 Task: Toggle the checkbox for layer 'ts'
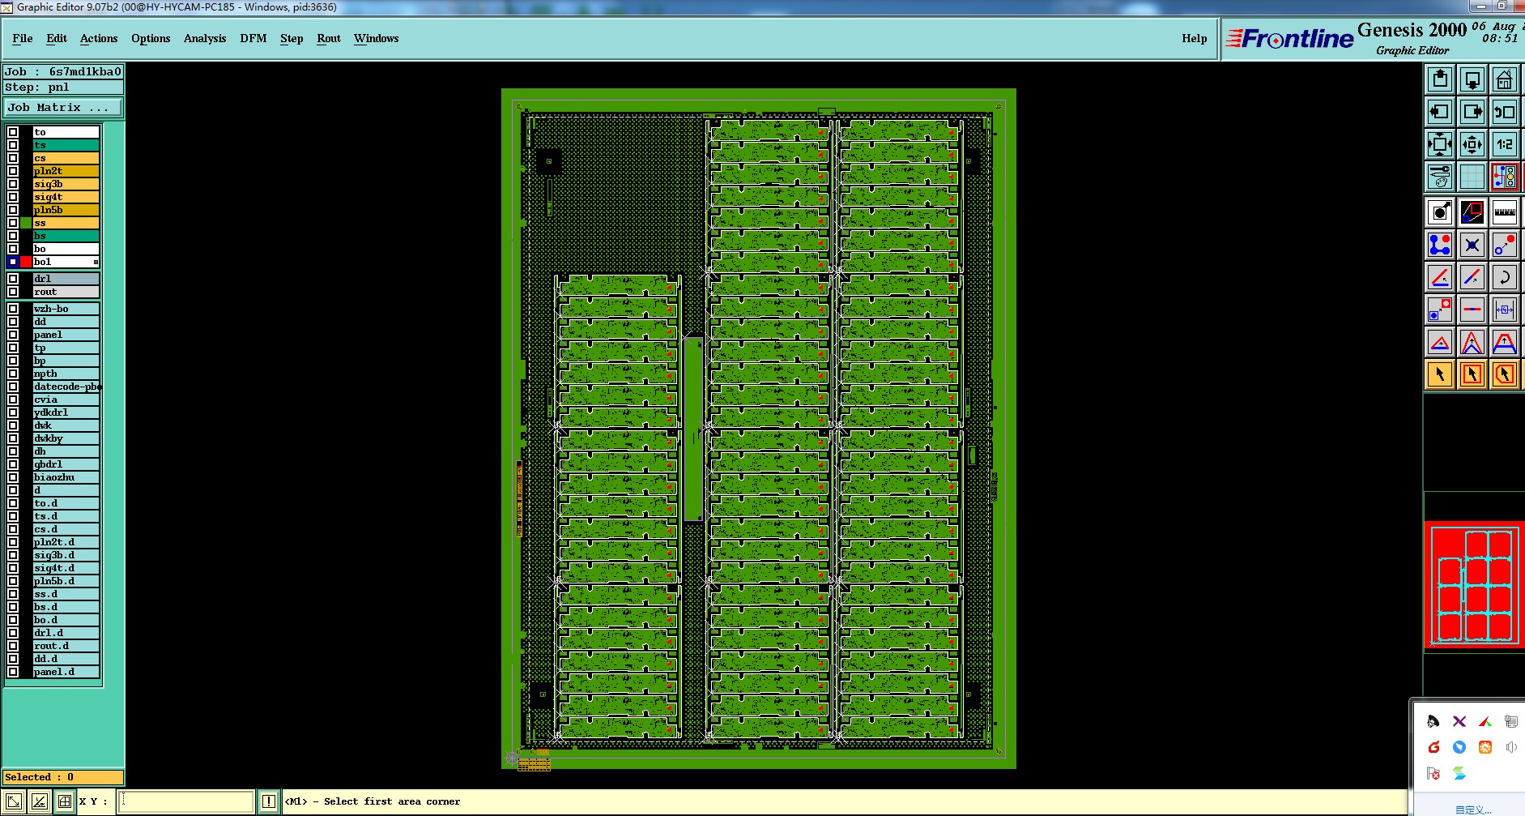(13, 145)
